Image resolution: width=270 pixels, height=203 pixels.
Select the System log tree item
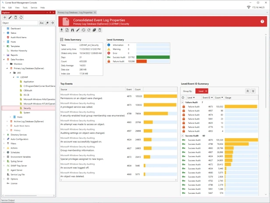[x=27, y=112]
